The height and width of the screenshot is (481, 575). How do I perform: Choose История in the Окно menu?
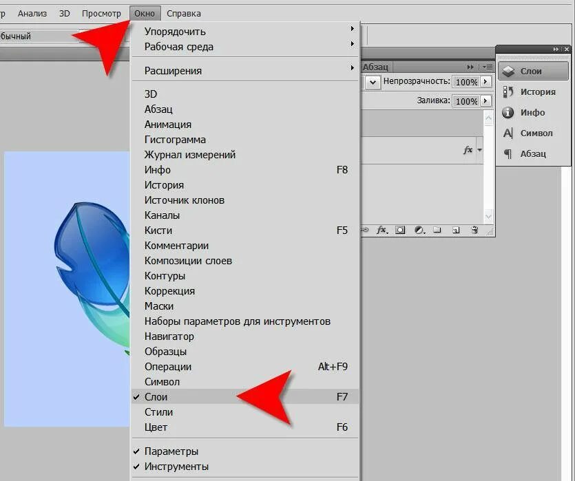[245, 185]
